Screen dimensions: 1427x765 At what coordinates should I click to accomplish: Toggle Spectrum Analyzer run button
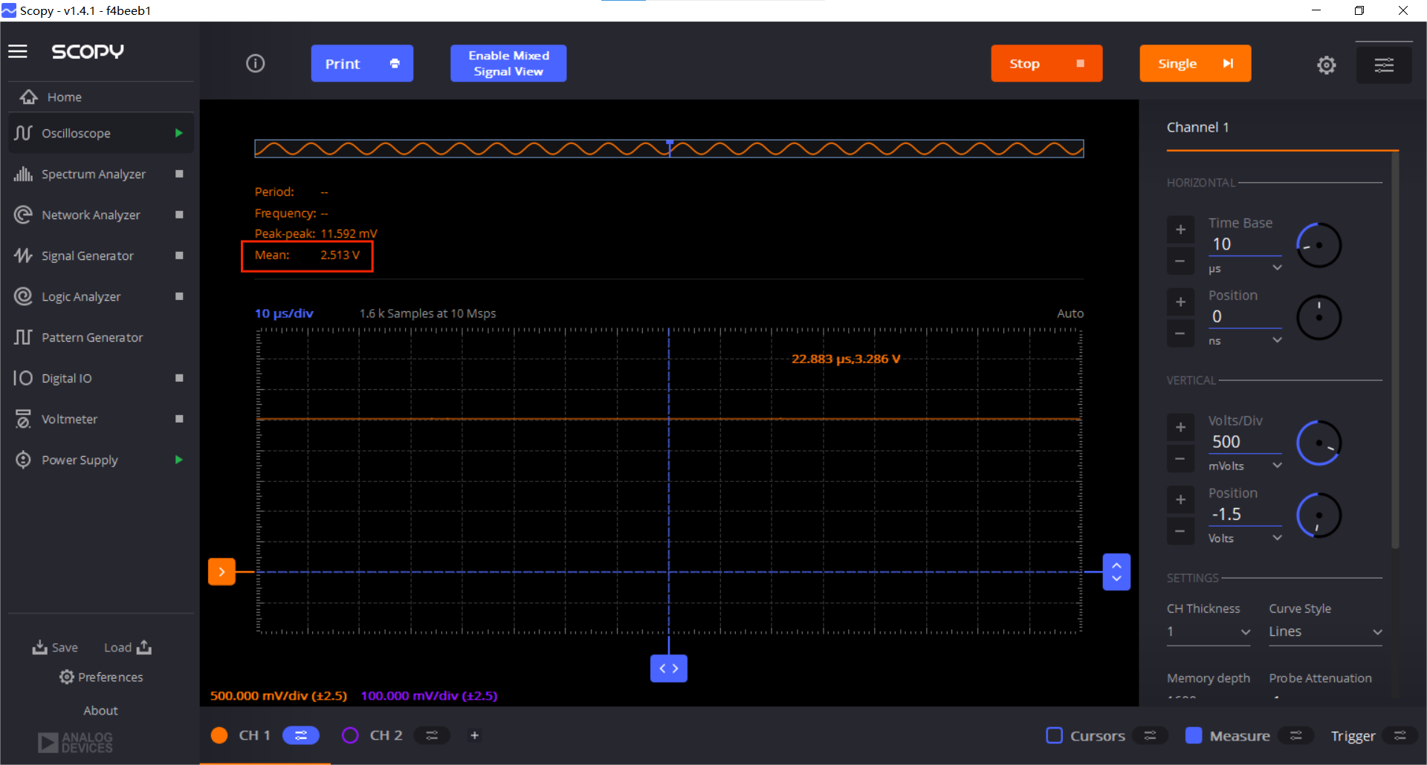pyautogui.click(x=179, y=174)
